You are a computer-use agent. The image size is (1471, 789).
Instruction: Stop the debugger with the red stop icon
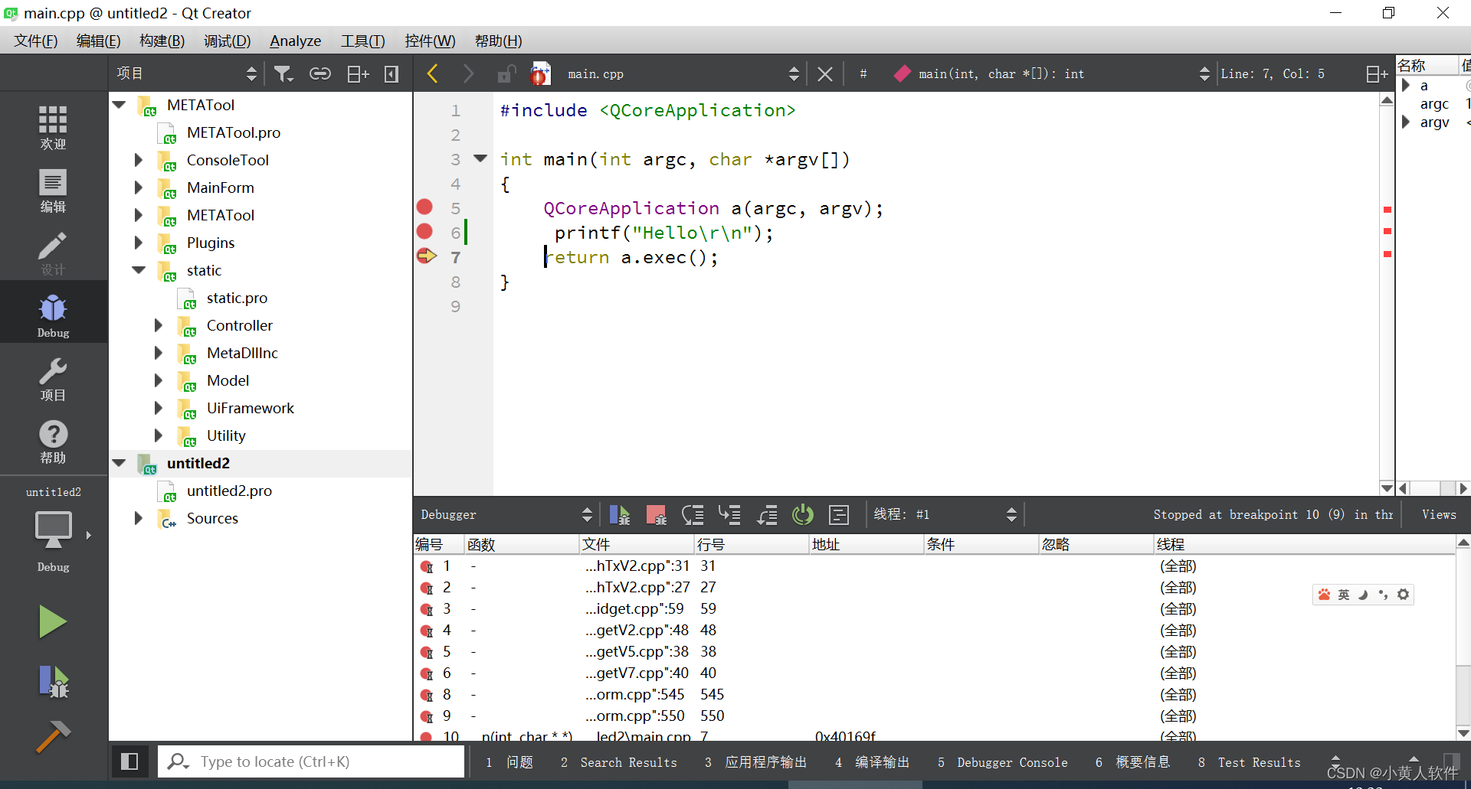pyautogui.click(x=655, y=514)
